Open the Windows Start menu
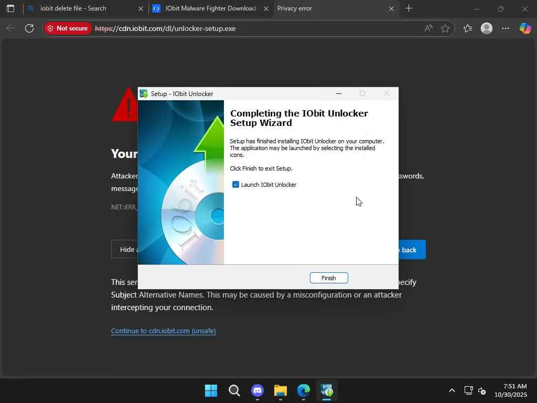Screen dimensions: 537x403 211,390
